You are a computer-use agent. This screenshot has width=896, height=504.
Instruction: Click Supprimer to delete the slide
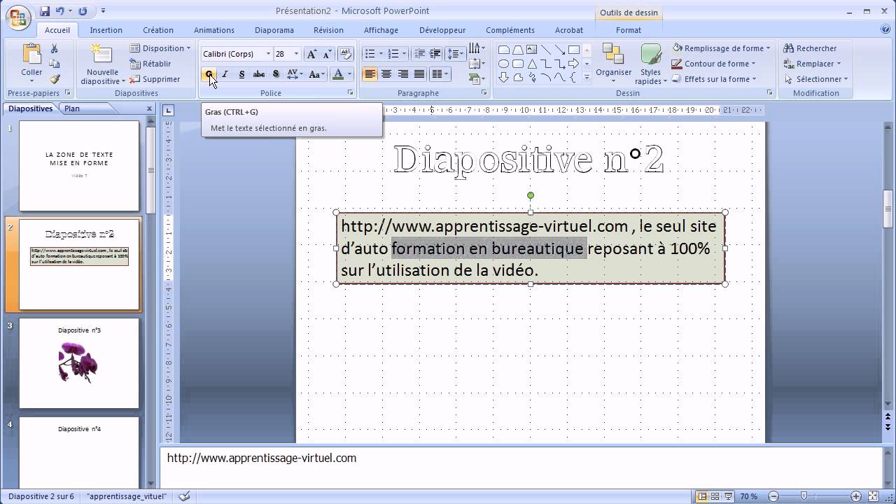(x=155, y=79)
